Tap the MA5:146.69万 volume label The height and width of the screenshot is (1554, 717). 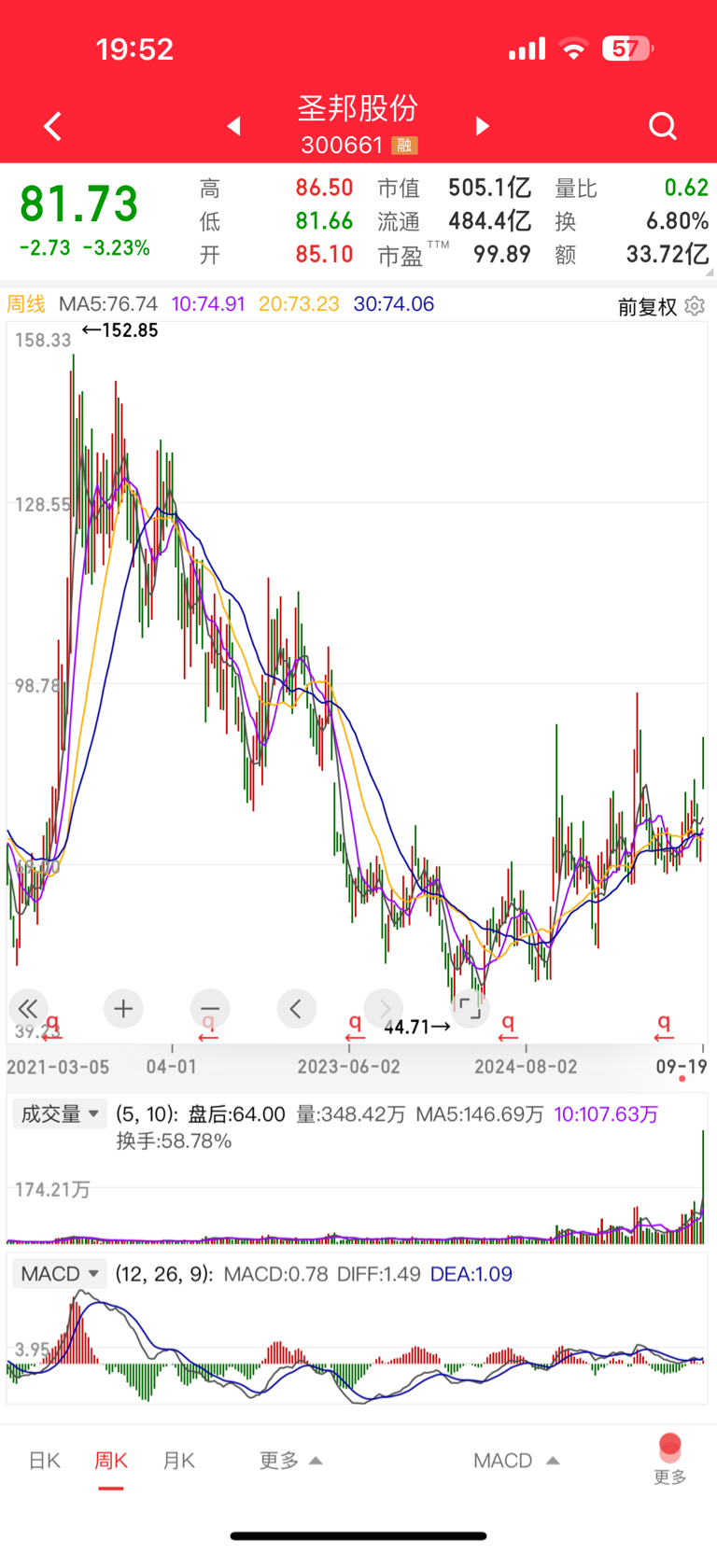click(479, 1114)
